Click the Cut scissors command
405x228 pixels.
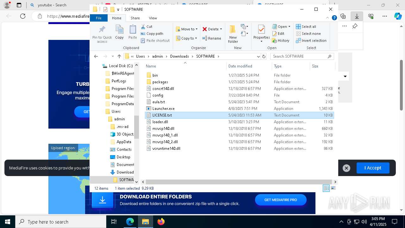pos(146,27)
